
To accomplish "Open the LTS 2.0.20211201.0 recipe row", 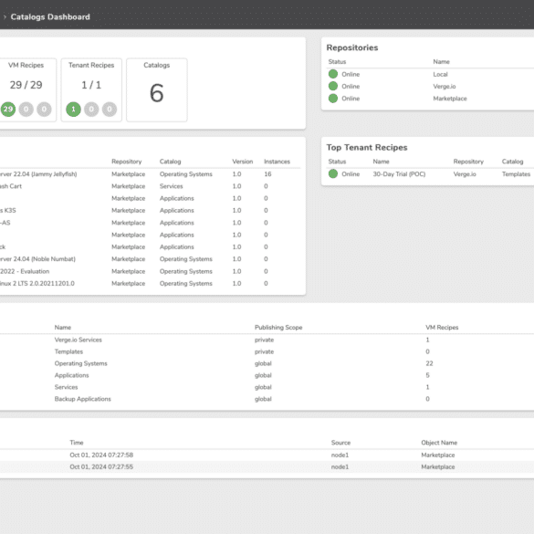I will click(x=151, y=283).
